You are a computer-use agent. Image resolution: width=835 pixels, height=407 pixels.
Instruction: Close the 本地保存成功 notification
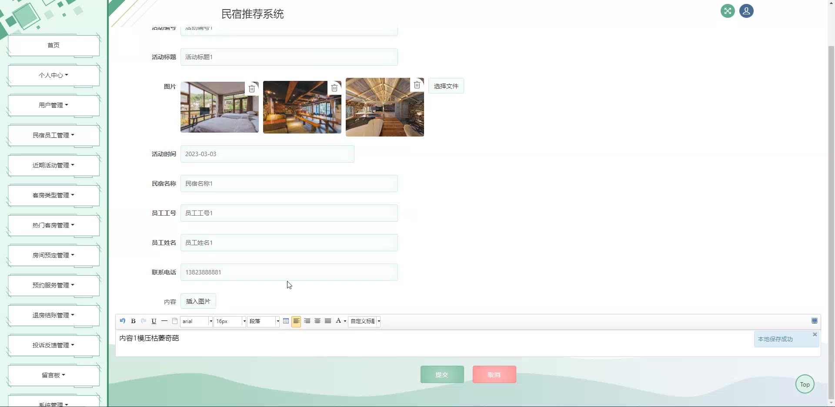[x=815, y=334]
